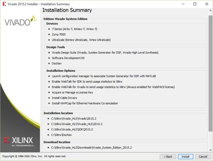The image size is (213, 161).
Task: Go back with the Back button
Action: pyautogui.click(x=168, y=156)
